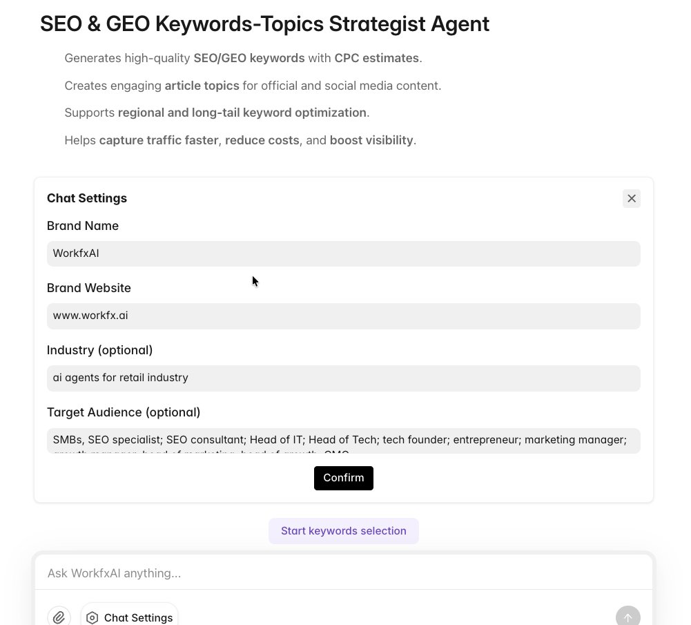This screenshot has width=691, height=625.
Task: Focus the Brand Website input field
Action: click(343, 316)
